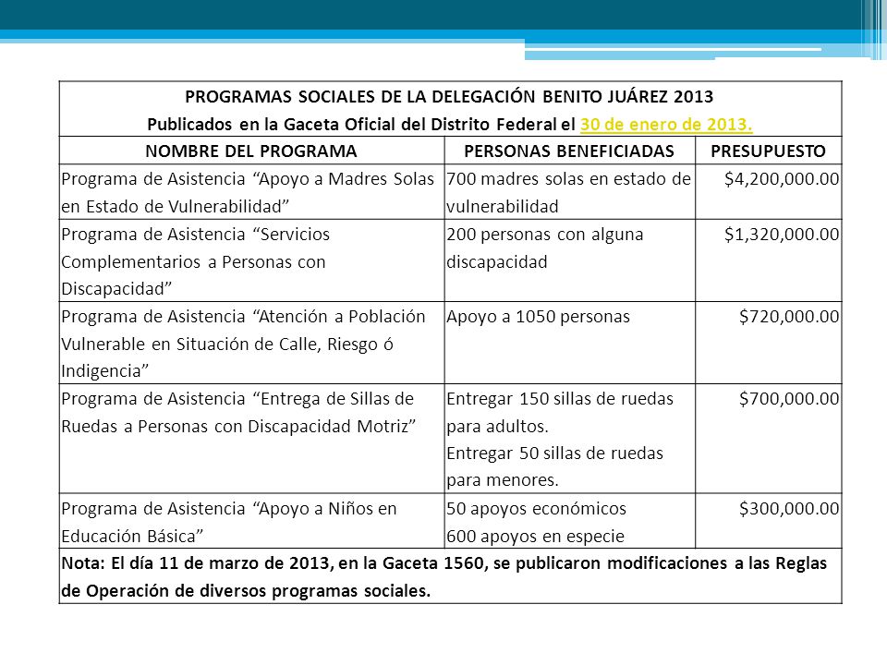
Task: Open the '30 de enero de 2013.' link
Action: (x=666, y=124)
